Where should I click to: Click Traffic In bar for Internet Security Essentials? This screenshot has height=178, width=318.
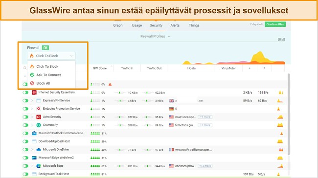120,93
